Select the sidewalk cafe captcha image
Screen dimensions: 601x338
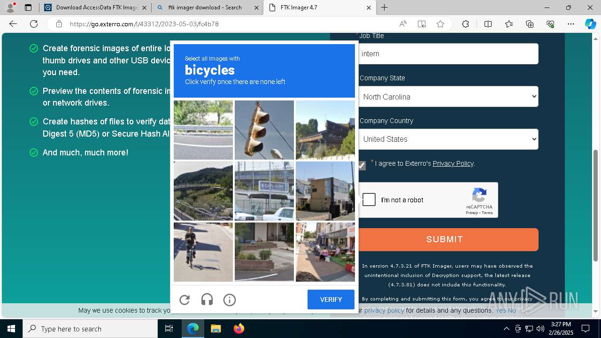pos(325,252)
